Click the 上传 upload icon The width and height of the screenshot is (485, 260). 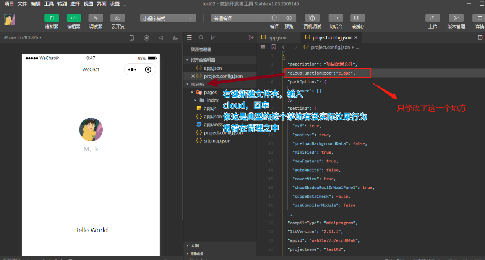[433, 18]
